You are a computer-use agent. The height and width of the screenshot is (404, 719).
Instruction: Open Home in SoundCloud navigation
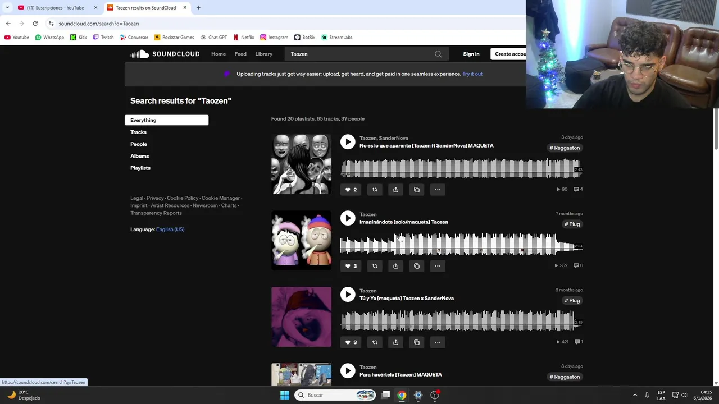[219, 54]
